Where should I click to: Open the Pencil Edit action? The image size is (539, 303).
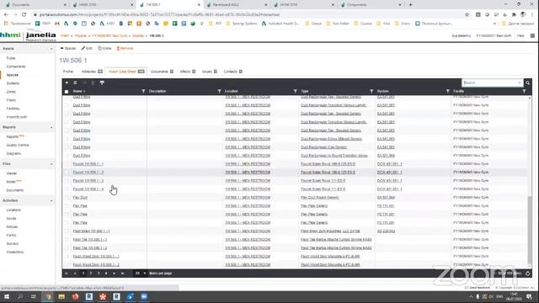coord(87,49)
